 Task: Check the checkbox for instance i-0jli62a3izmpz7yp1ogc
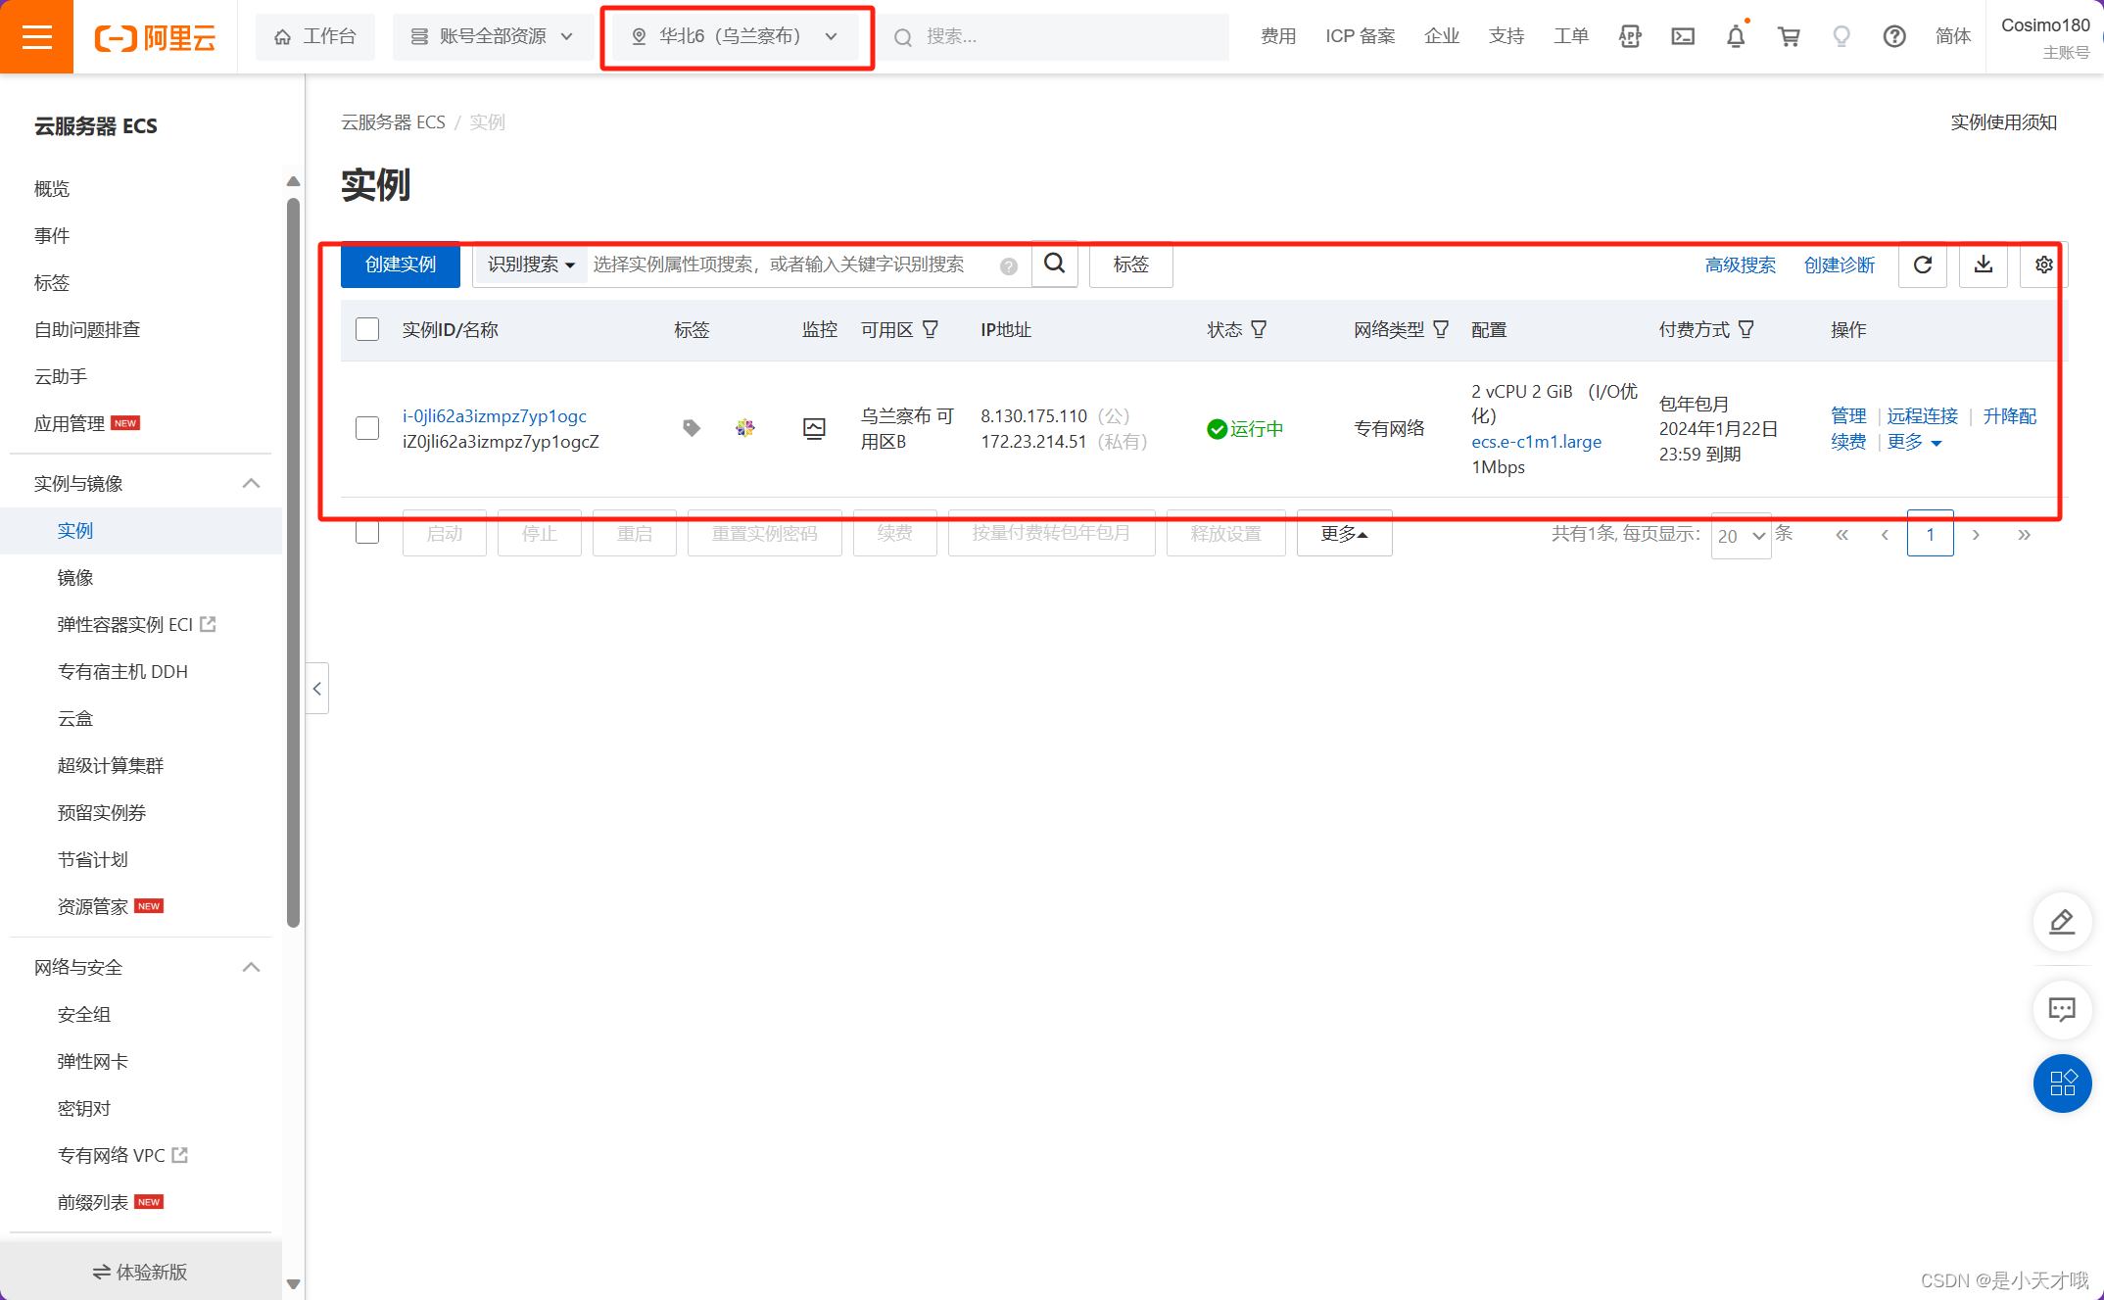(x=366, y=428)
